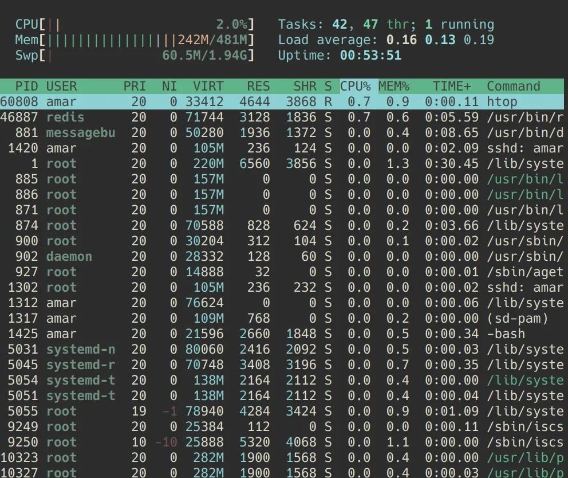Click the Command column header
Image resolution: width=568 pixels, height=478 pixels.
pos(513,87)
